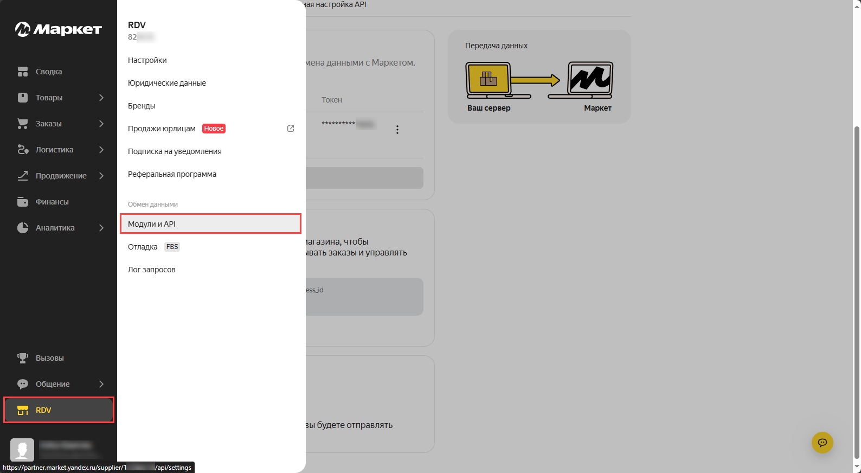Viewport: 861px width, 473px height.
Task: Click the RDV shop icon
Action: pos(23,410)
